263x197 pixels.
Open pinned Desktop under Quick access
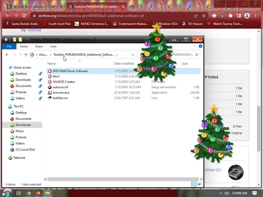click(21, 74)
